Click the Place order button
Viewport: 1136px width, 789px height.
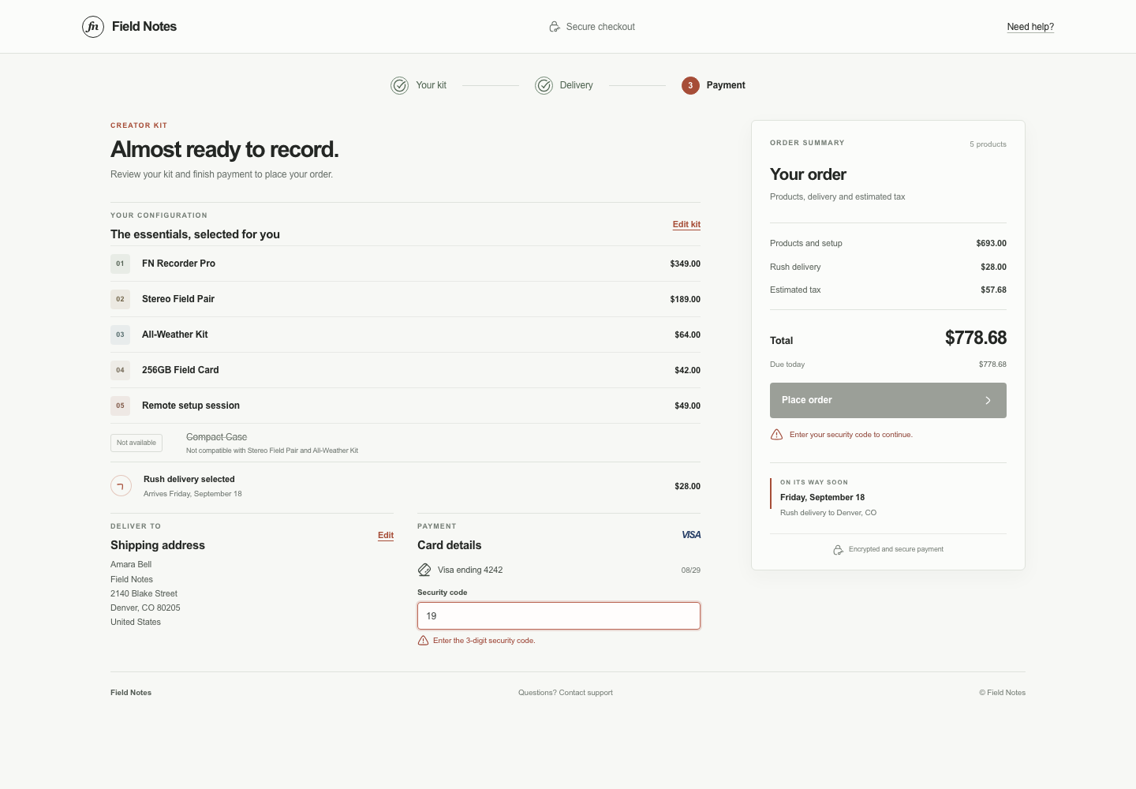[888, 401]
